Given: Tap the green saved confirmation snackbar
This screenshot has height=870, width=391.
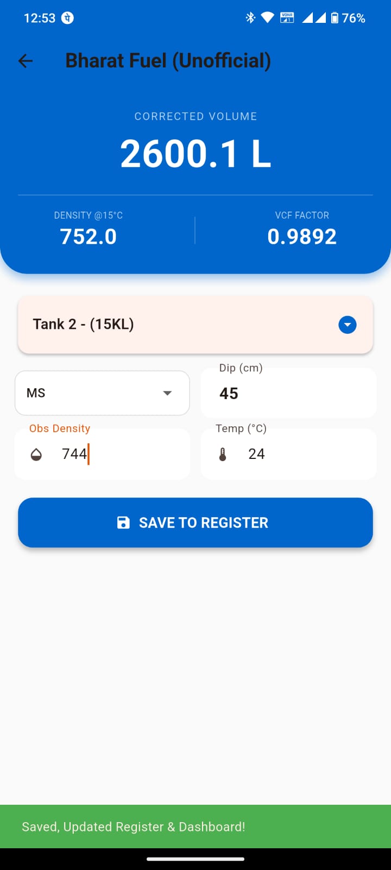Looking at the screenshot, I should pos(195,826).
